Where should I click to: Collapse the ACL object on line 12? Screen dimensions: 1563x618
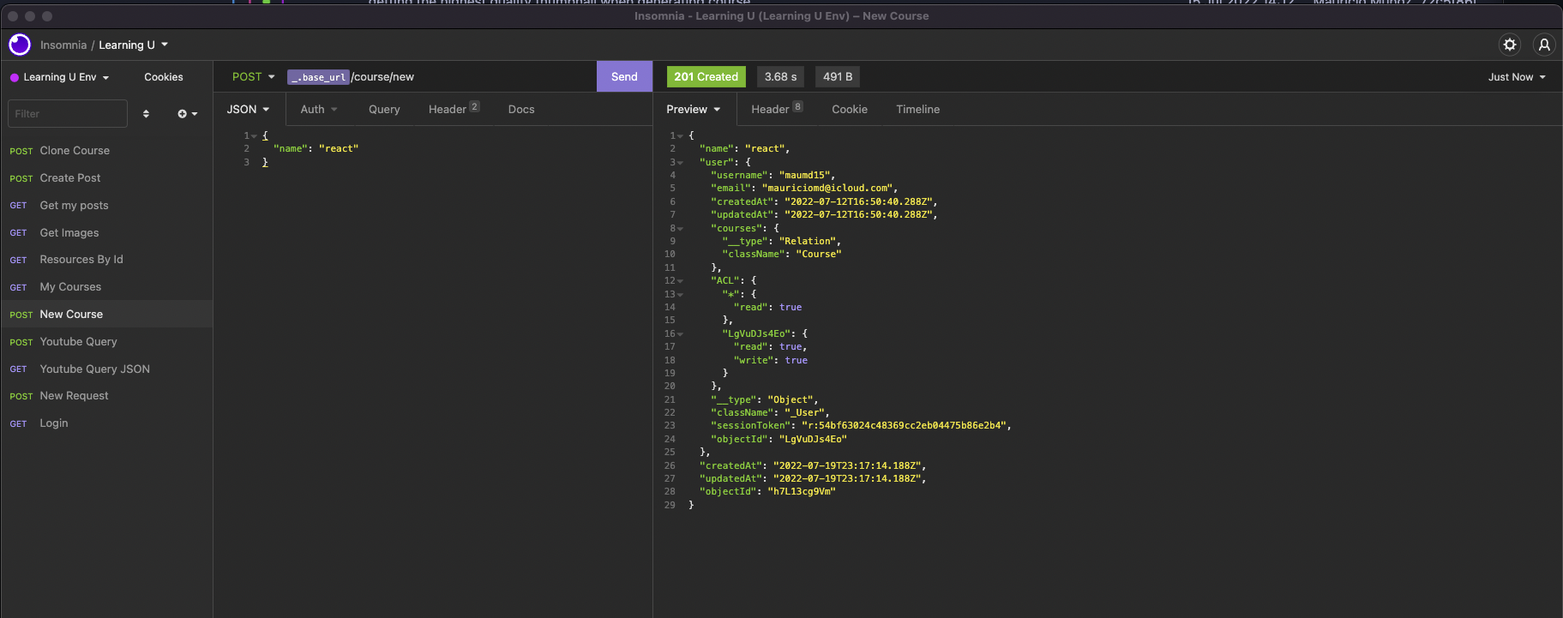point(681,281)
